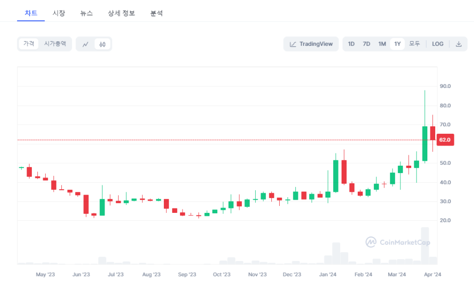Image resolution: width=474 pixels, height=292 pixels.
Task: Set chart range to 7D
Action: pos(367,44)
